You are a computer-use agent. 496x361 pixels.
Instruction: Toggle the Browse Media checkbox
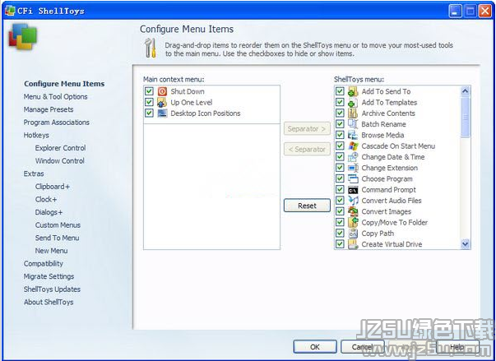pyautogui.click(x=340, y=135)
